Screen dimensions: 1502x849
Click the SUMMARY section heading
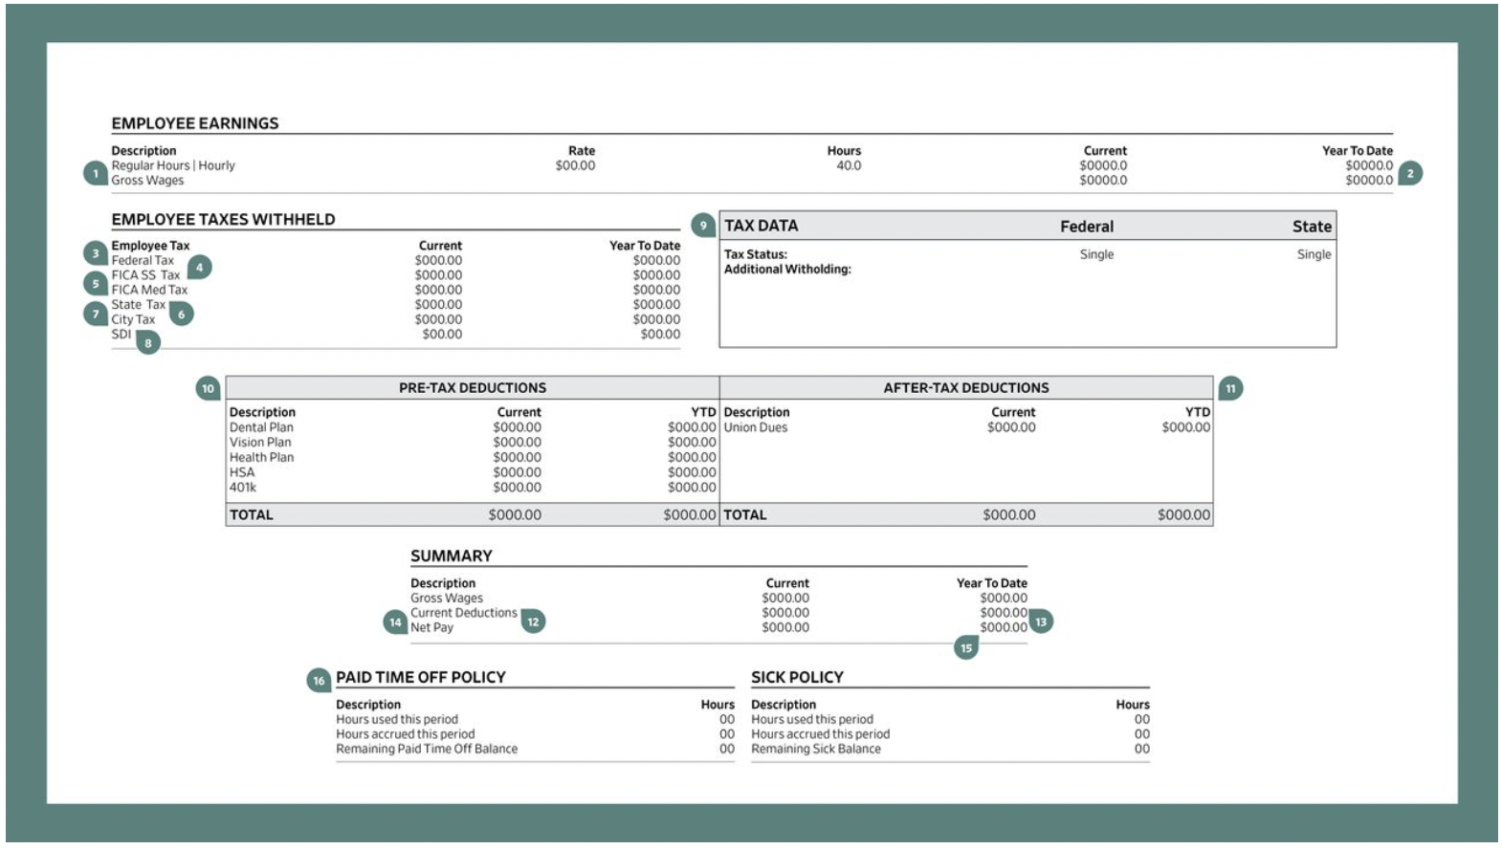(451, 555)
